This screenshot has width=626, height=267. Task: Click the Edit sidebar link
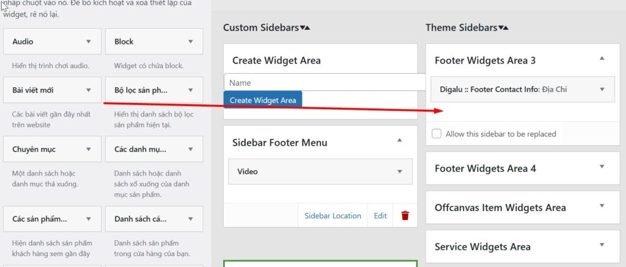(x=380, y=216)
